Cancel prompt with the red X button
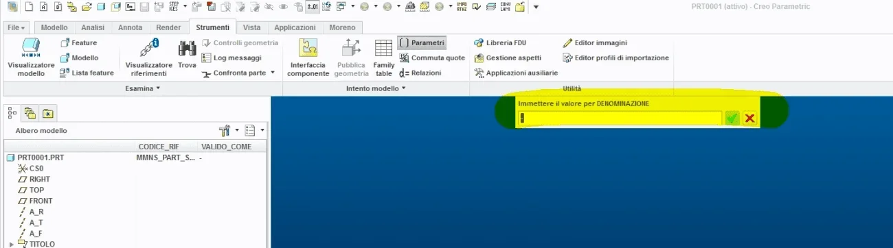The image size is (893, 248). pos(749,119)
